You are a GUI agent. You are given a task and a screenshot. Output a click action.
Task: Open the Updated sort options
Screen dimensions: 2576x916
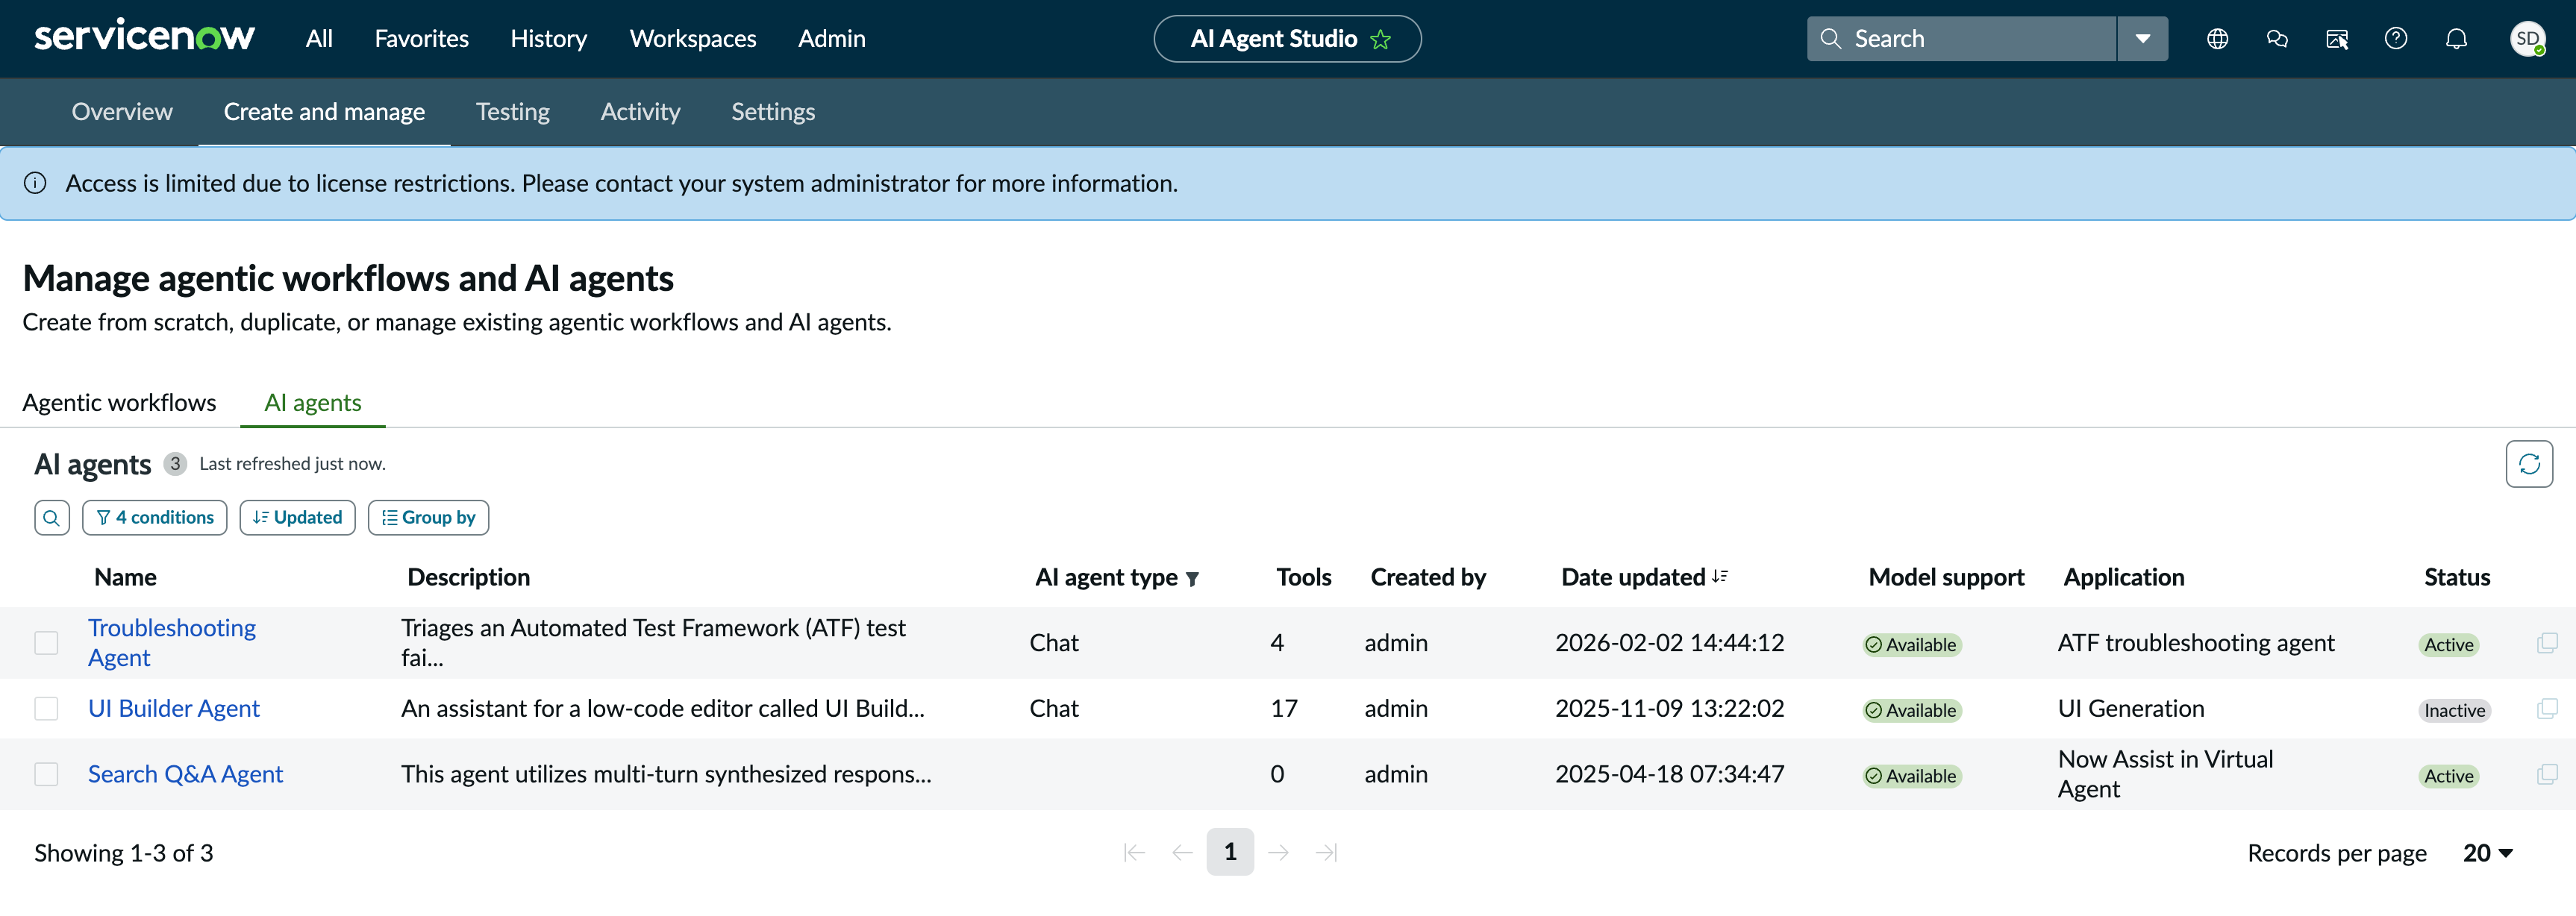297,518
